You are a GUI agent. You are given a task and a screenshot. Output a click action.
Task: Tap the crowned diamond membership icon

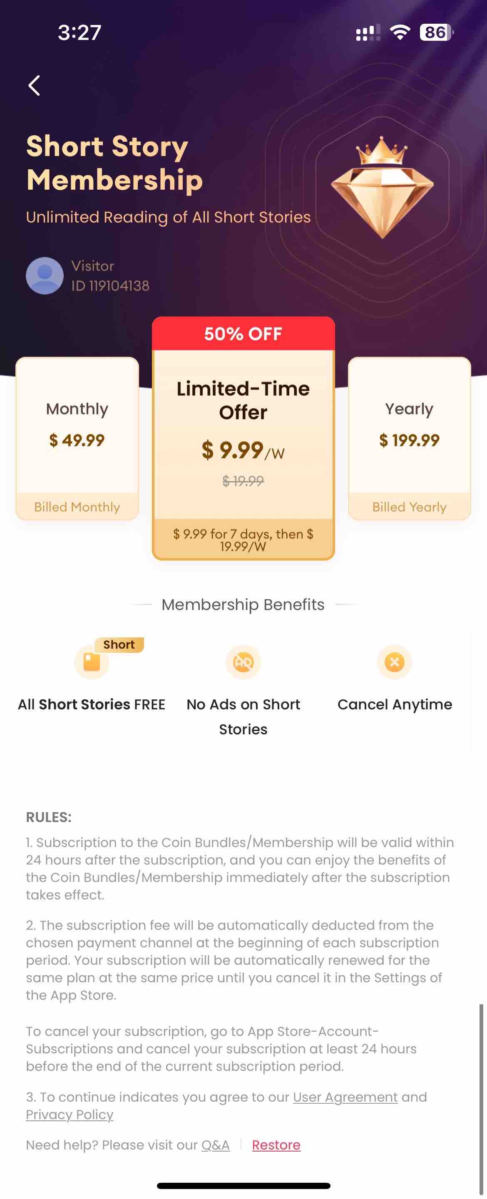point(382,187)
